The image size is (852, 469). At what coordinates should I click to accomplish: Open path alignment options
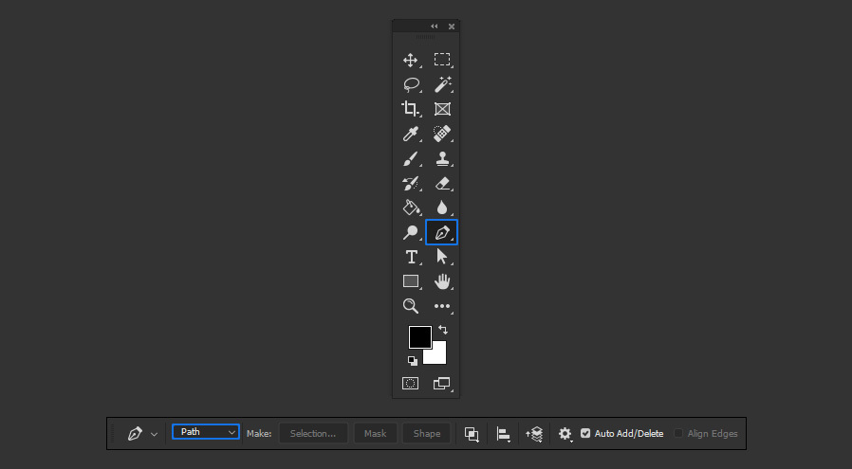point(503,434)
